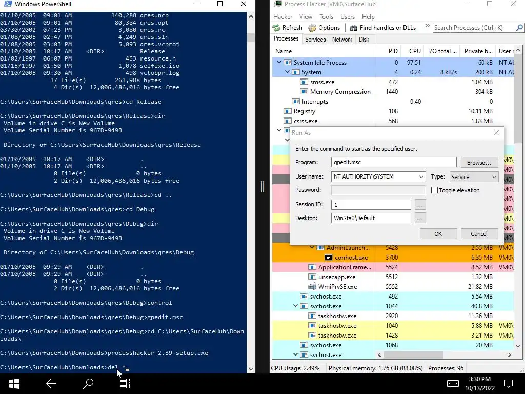This screenshot has width=525, height=394.
Task: Click the split-screen divider handle
Action: click(262, 187)
